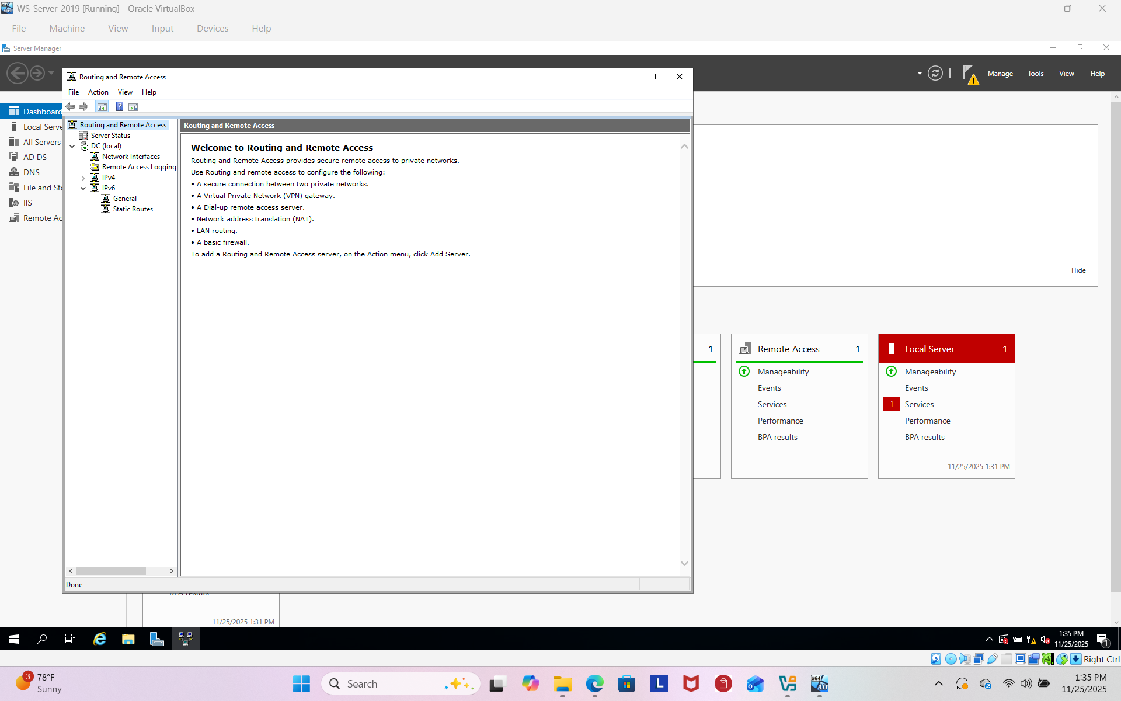This screenshot has height=701, width=1121.
Task: Select Static Routes under IPv6
Action: click(133, 209)
